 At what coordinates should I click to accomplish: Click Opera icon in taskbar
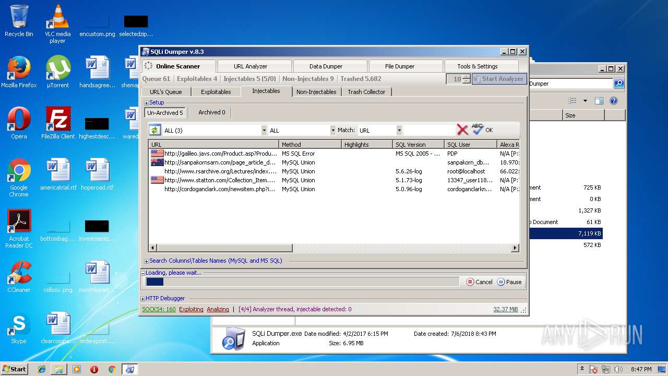click(x=94, y=369)
